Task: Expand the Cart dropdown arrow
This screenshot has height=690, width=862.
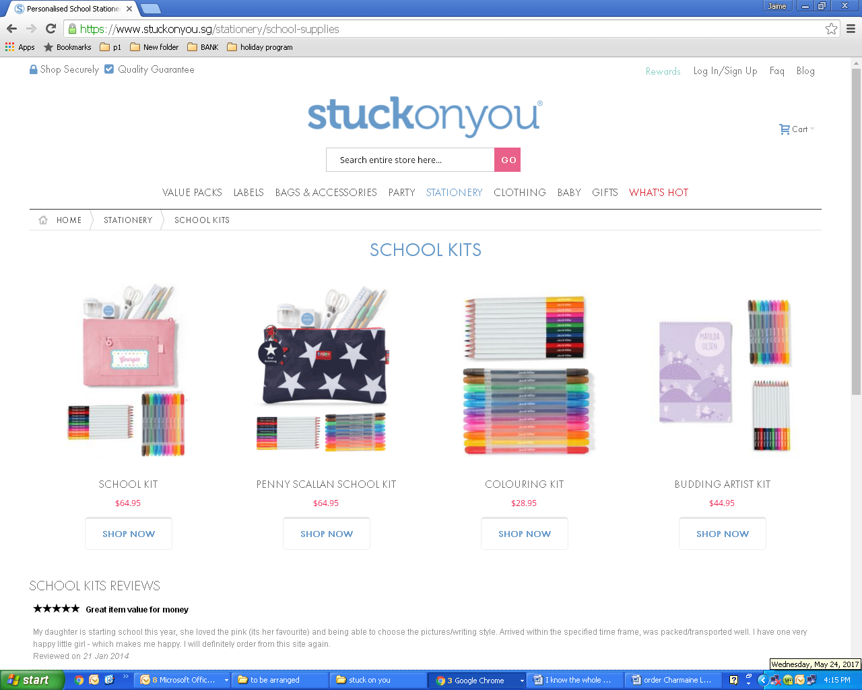Action: (812, 129)
